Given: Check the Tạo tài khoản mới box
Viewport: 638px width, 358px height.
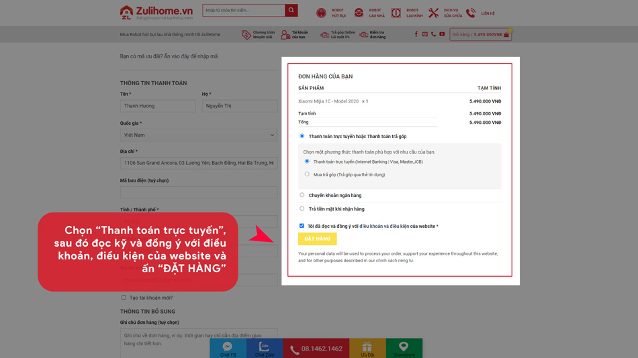Looking at the screenshot, I should tap(124, 297).
